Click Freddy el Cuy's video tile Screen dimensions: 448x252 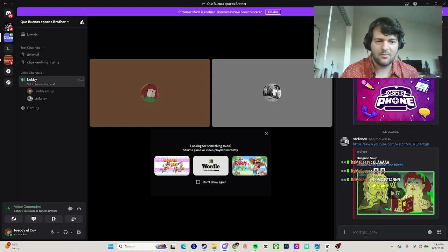point(150,93)
